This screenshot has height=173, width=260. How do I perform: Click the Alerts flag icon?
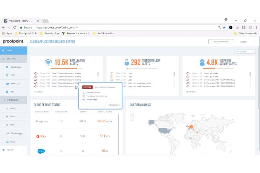coord(7,116)
